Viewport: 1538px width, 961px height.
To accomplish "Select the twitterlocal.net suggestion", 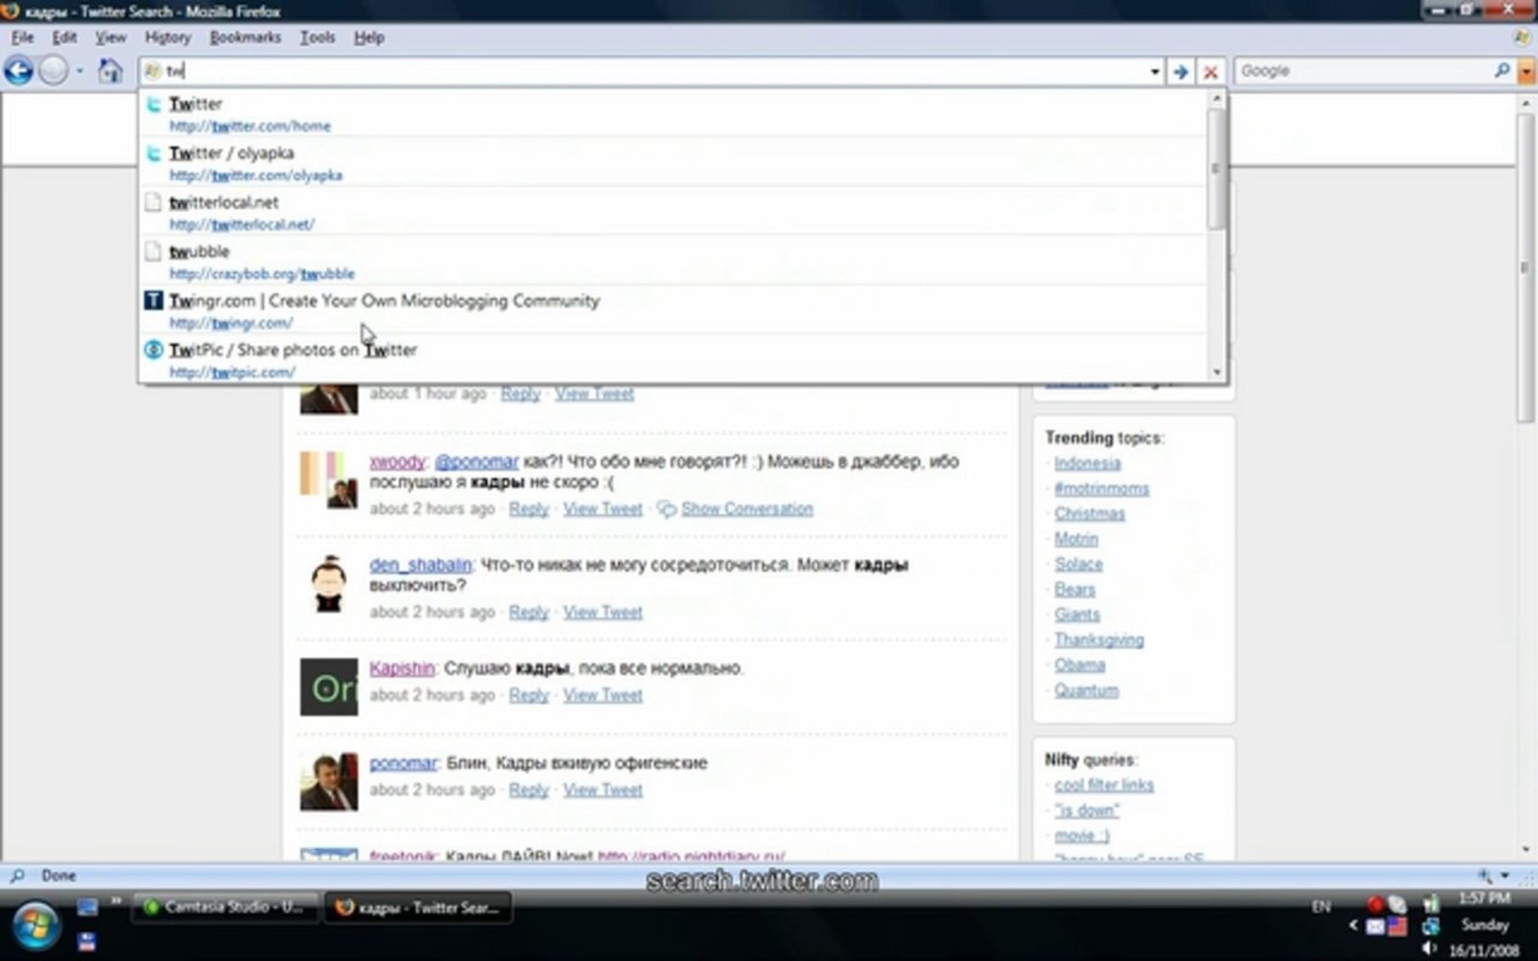I will (673, 212).
